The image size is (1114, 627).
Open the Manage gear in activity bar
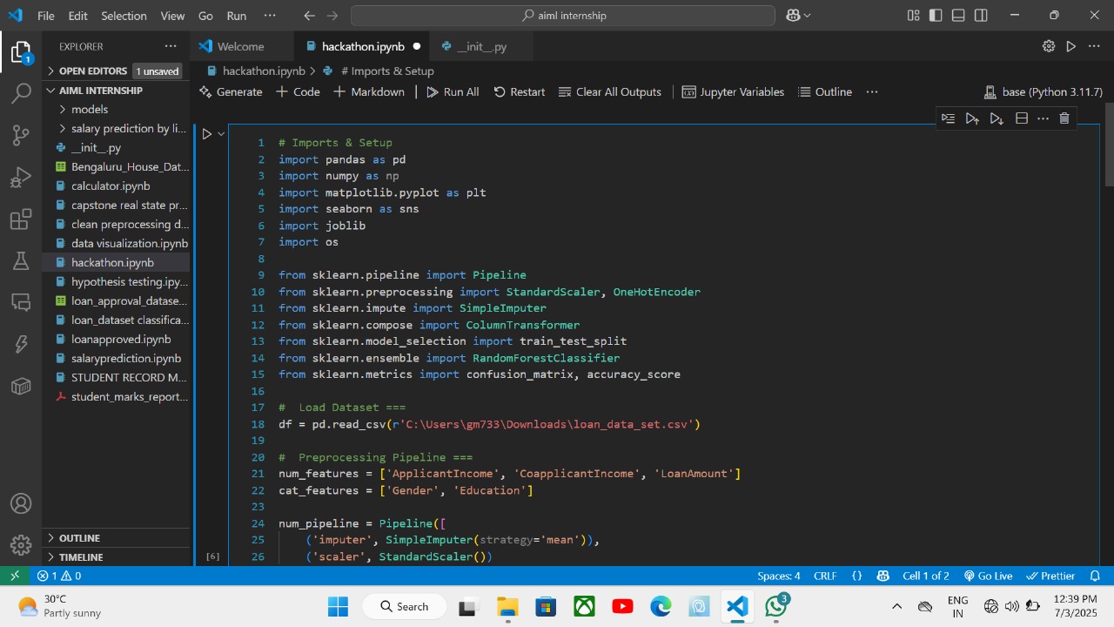tap(21, 545)
